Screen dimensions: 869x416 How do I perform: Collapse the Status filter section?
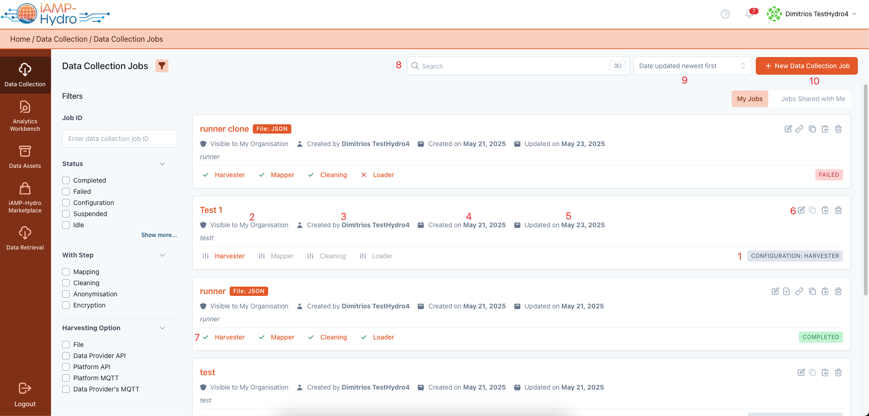(162, 164)
